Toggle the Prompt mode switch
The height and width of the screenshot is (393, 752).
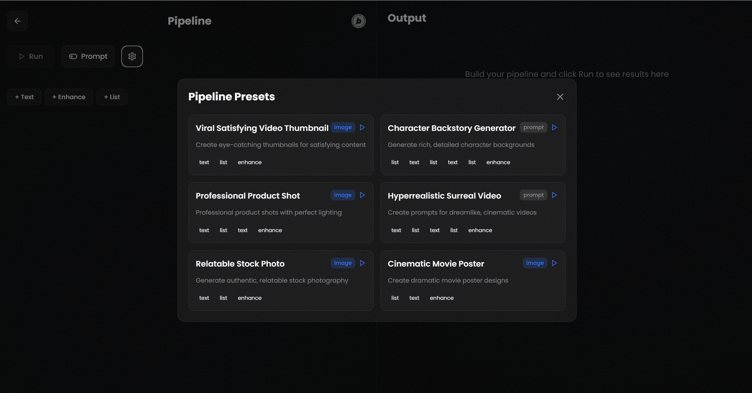[x=88, y=56]
